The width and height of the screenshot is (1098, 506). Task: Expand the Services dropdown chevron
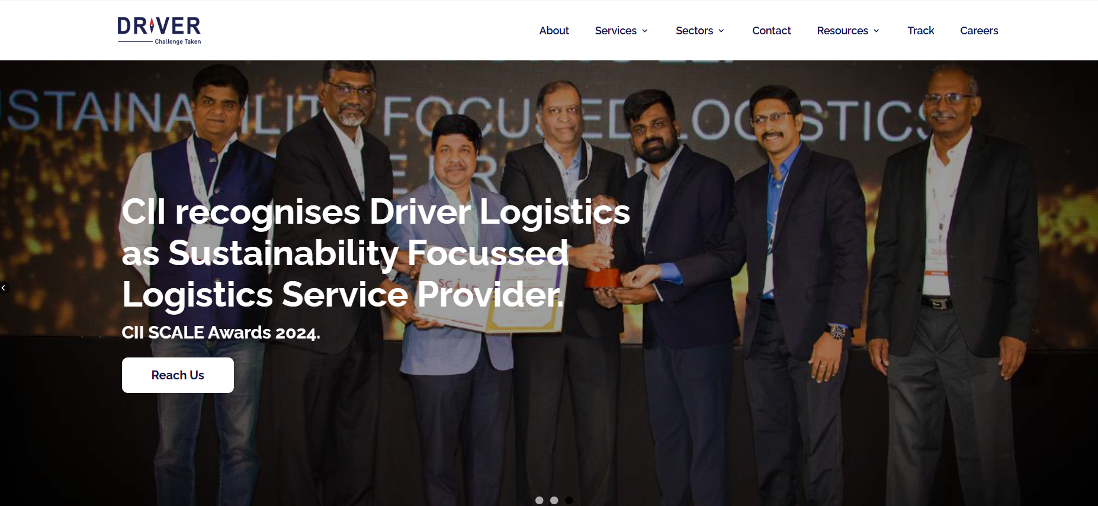click(645, 31)
